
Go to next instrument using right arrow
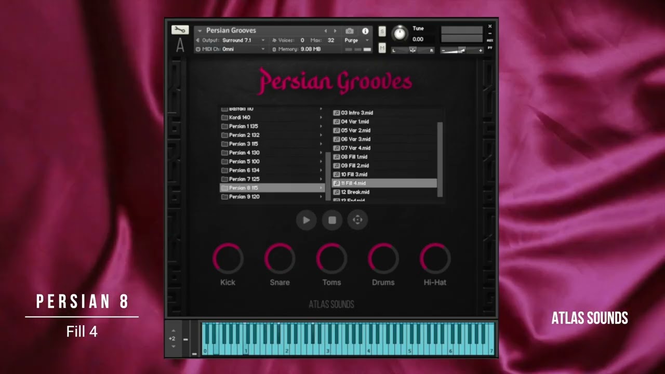(x=335, y=31)
